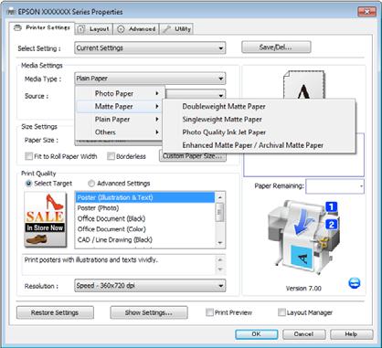The width and height of the screenshot is (382, 348).
Task: Click the blue globe update icon
Action: click(x=354, y=283)
